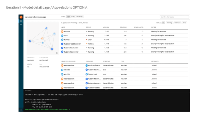Click the flannel:etcd requirer icon
The image size is (206, 121).
pyautogui.click(x=87, y=74)
